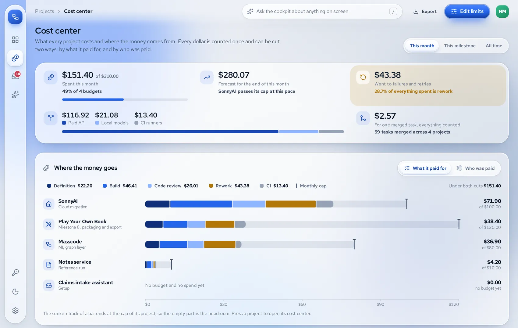Click the "SonnyAI passes its cap" warning text
Screen dimensions: 518x328
point(257,91)
